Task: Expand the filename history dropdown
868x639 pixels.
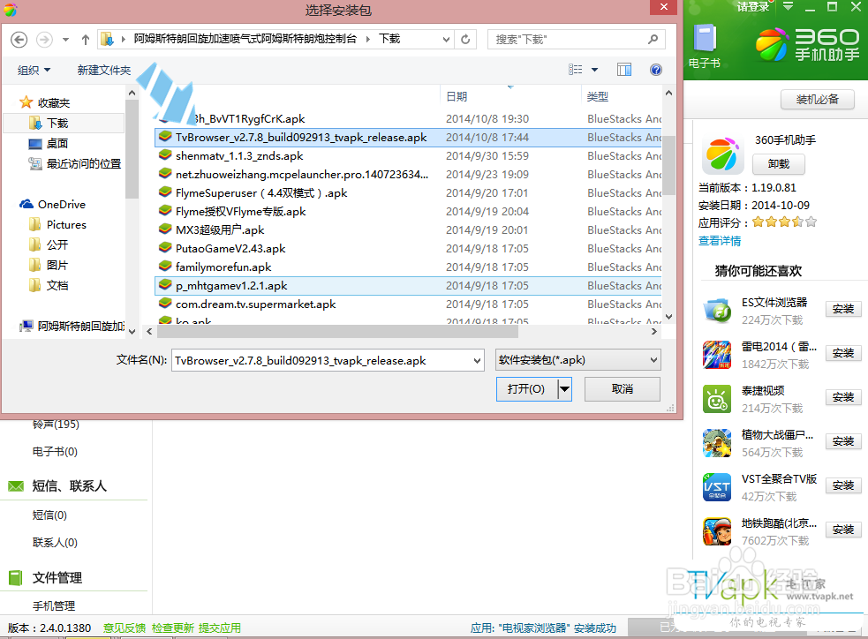Action: click(477, 360)
